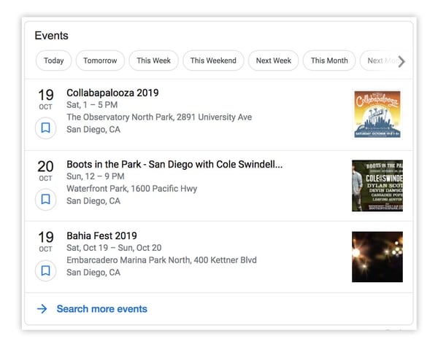
Task: Click the arrow icon beside Search more events
Action: tap(42, 309)
